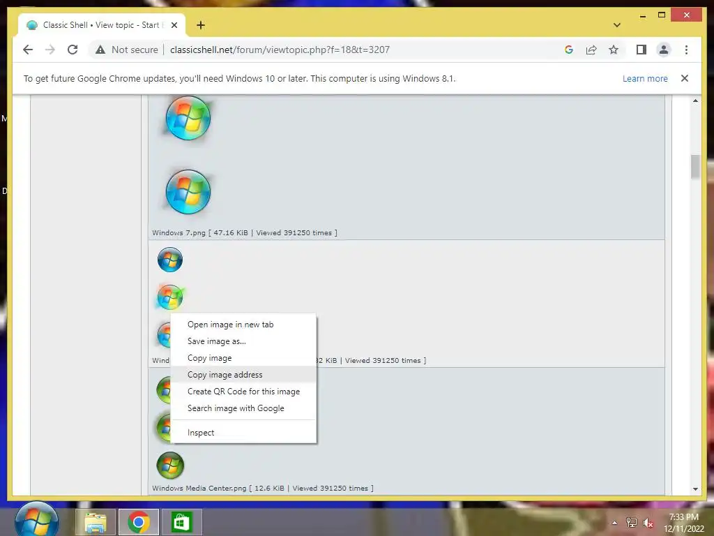Click the bottom green Media Center orb
The height and width of the screenshot is (536, 714).
pos(170,466)
